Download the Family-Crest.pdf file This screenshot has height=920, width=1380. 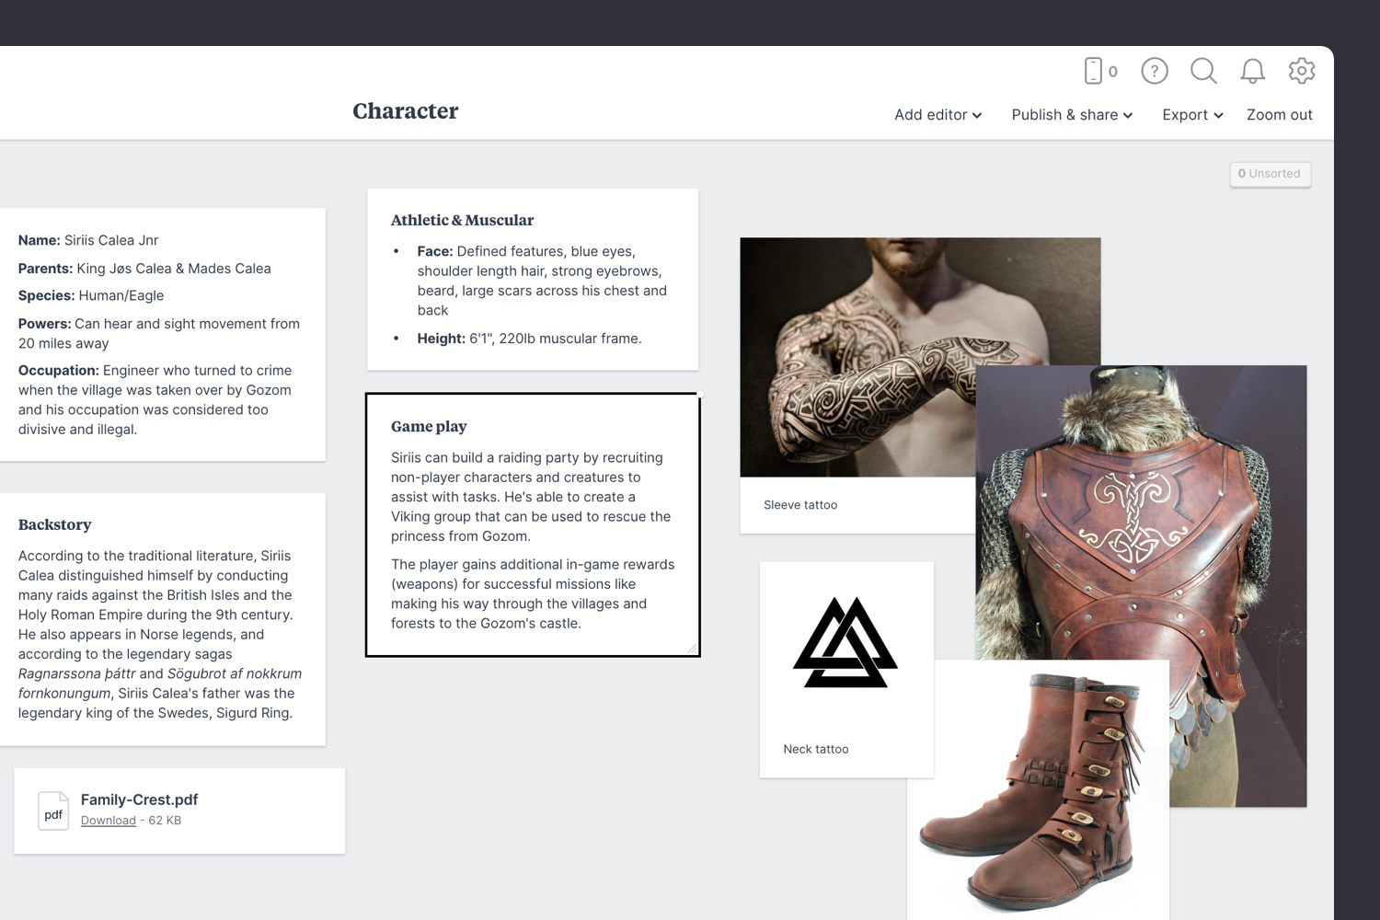pyautogui.click(x=109, y=821)
